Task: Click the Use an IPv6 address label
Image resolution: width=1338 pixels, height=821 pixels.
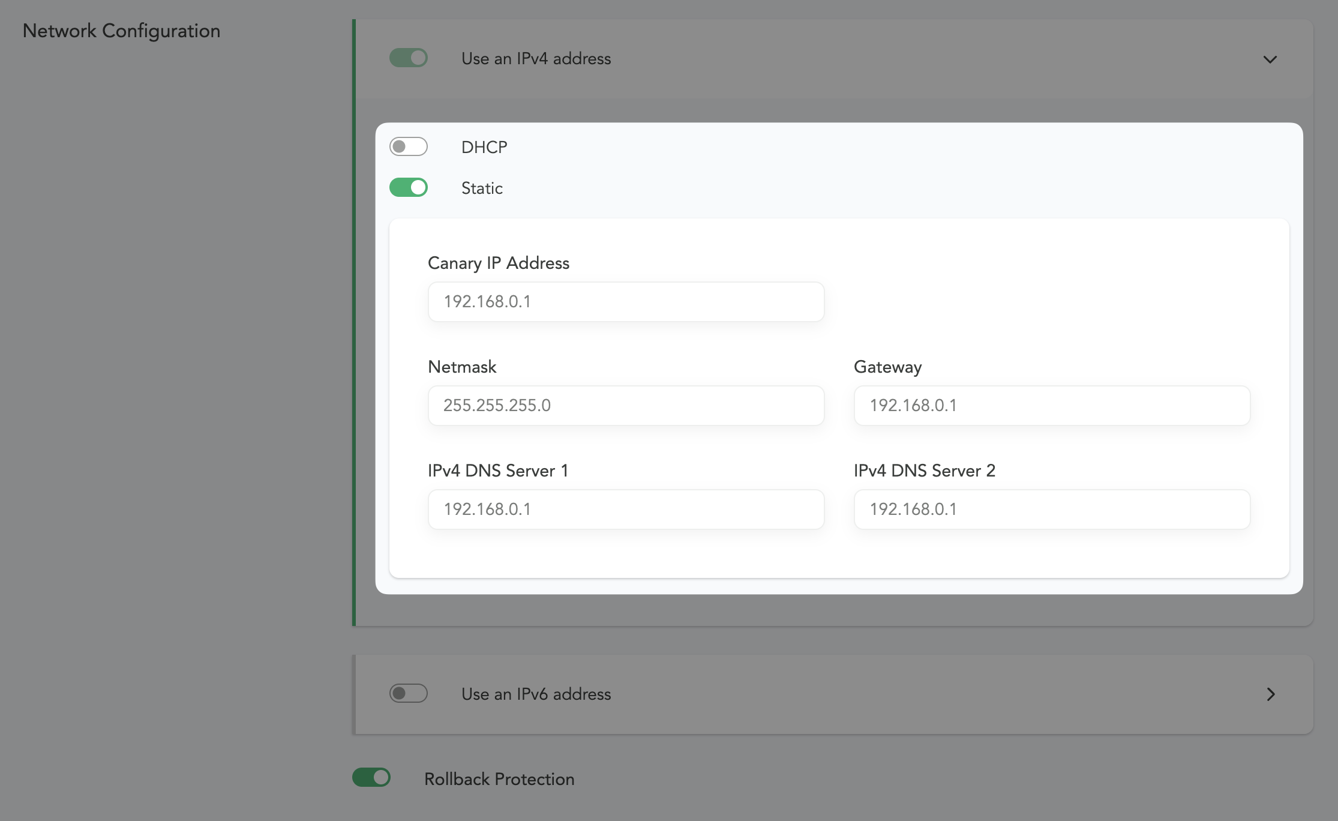Action: (536, 694)
